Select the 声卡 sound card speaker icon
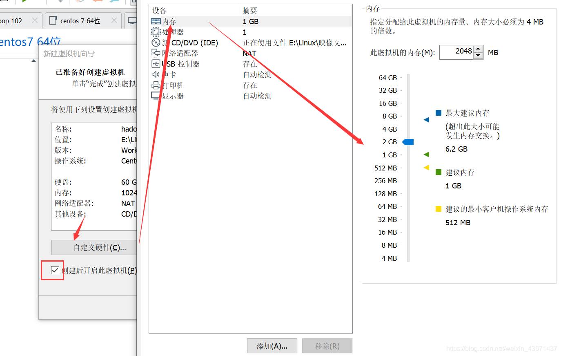Image resolution: width=561 pixels, height=356 pixels. coord(156,74)
